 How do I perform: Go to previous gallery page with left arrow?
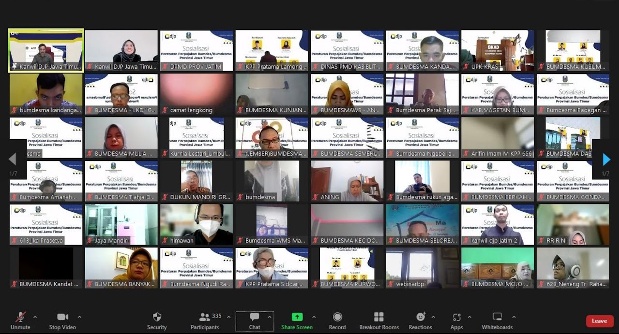(13, 160)
